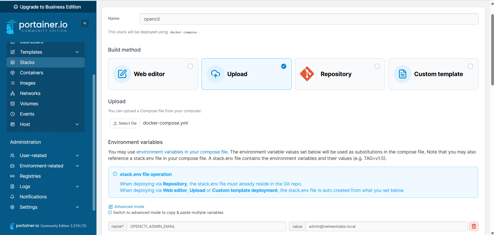Expand the Host menu chevron
The width and height of the screenshot is (494, 235).
pos(77,124)
